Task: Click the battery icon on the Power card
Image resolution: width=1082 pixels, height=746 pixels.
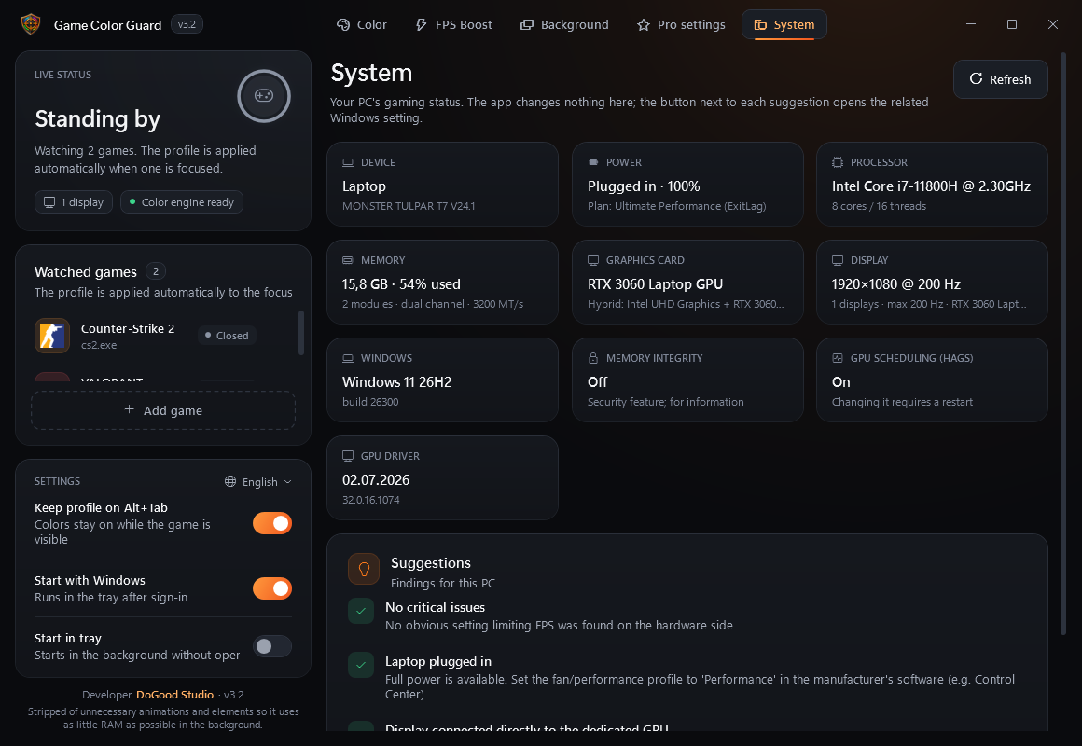Action: coord(592,162)
